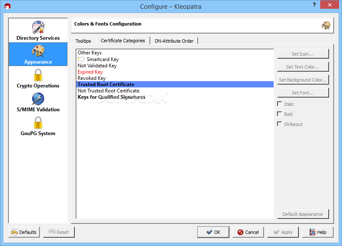Click the Kleopatra title bar icon

(x=8, y=6)
